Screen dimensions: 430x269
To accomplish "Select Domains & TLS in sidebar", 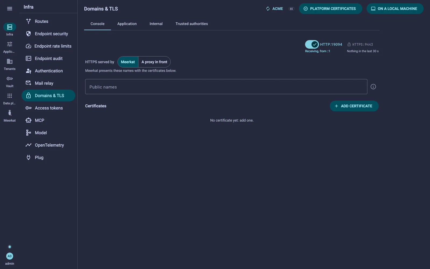I will (48, 95).
